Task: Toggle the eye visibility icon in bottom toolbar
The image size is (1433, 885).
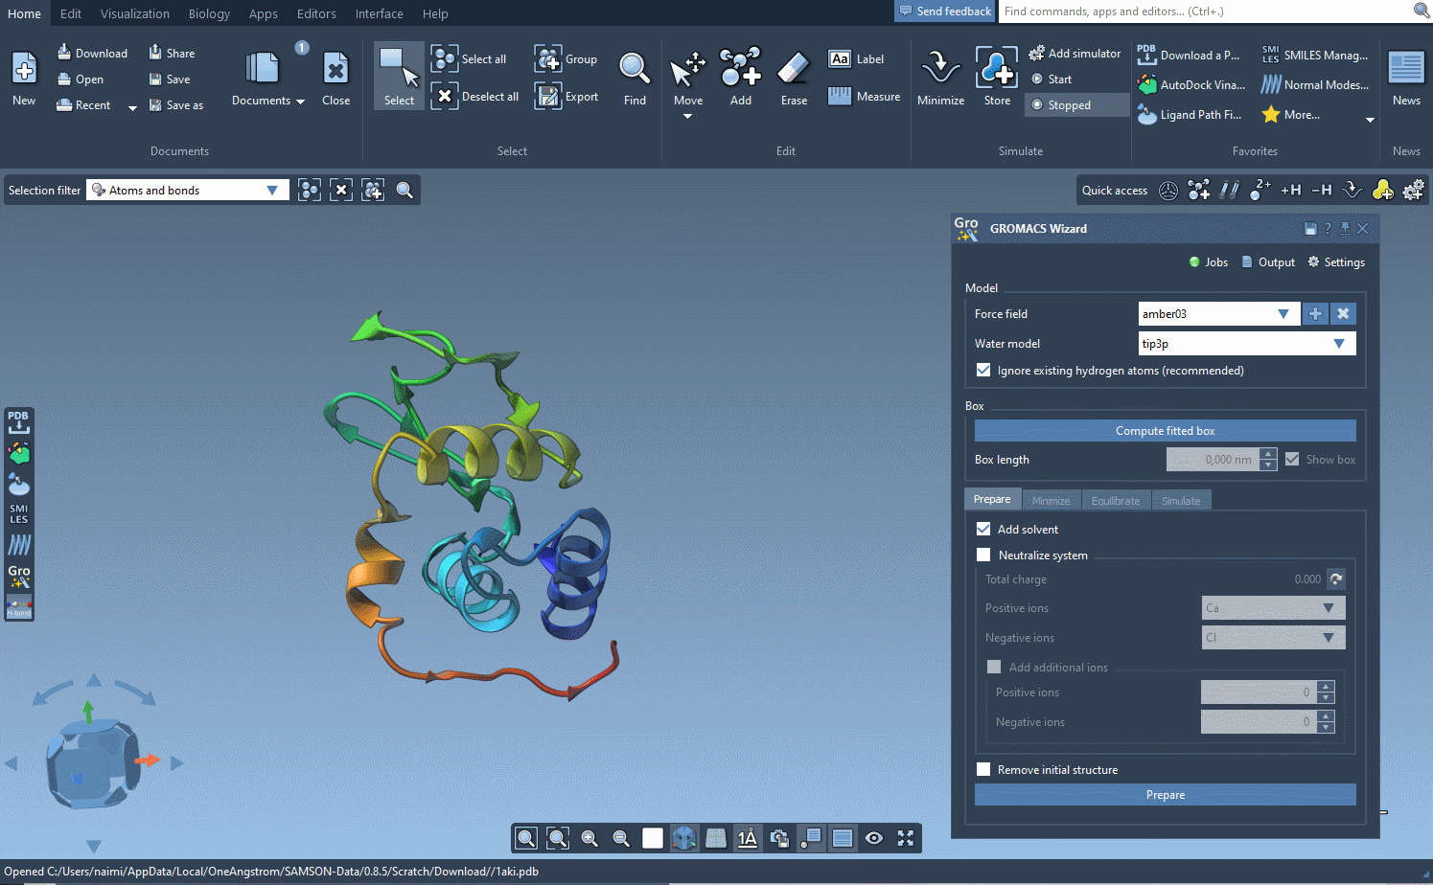Action: (x=874, y=839)
